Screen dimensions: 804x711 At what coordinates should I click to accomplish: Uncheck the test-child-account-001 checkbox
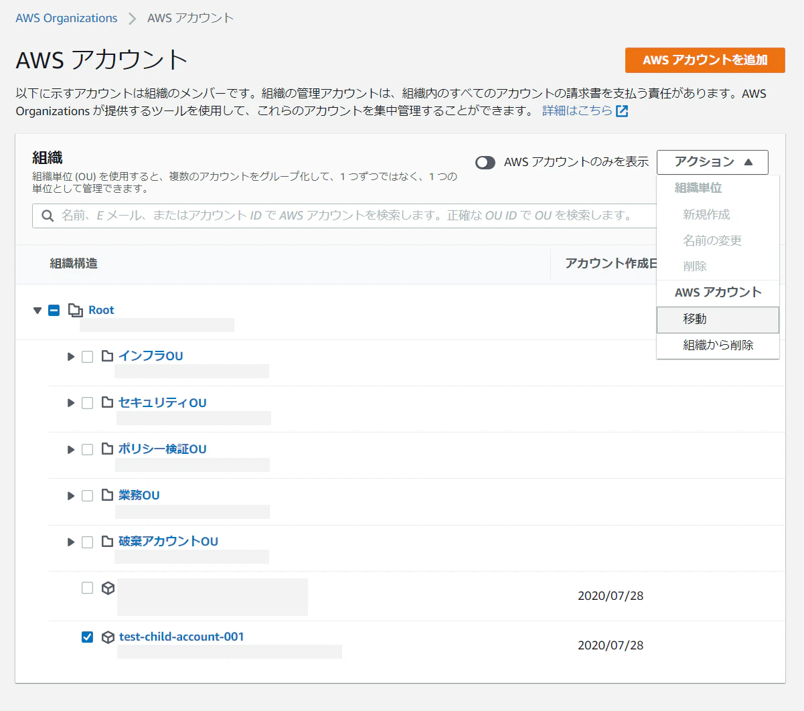tap(87, 637)
